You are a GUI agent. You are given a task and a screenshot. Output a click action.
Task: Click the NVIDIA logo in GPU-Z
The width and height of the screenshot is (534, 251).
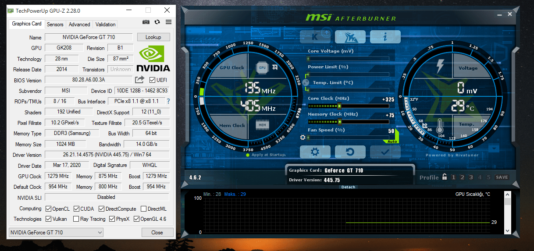point(153,59)
